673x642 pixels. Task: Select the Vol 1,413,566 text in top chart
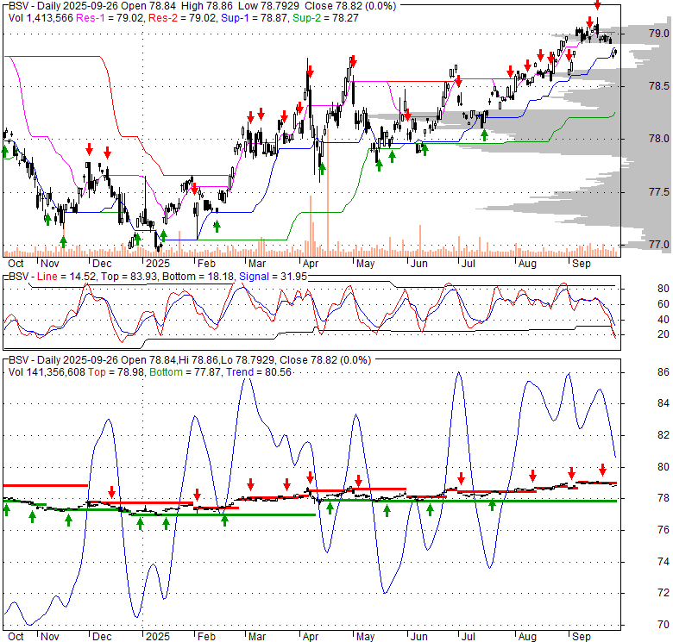click(x=41, y=18)
